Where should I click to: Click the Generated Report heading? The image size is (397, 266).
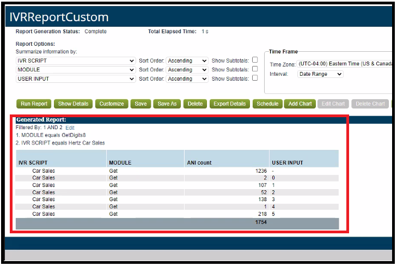click(x=41, y=119)
